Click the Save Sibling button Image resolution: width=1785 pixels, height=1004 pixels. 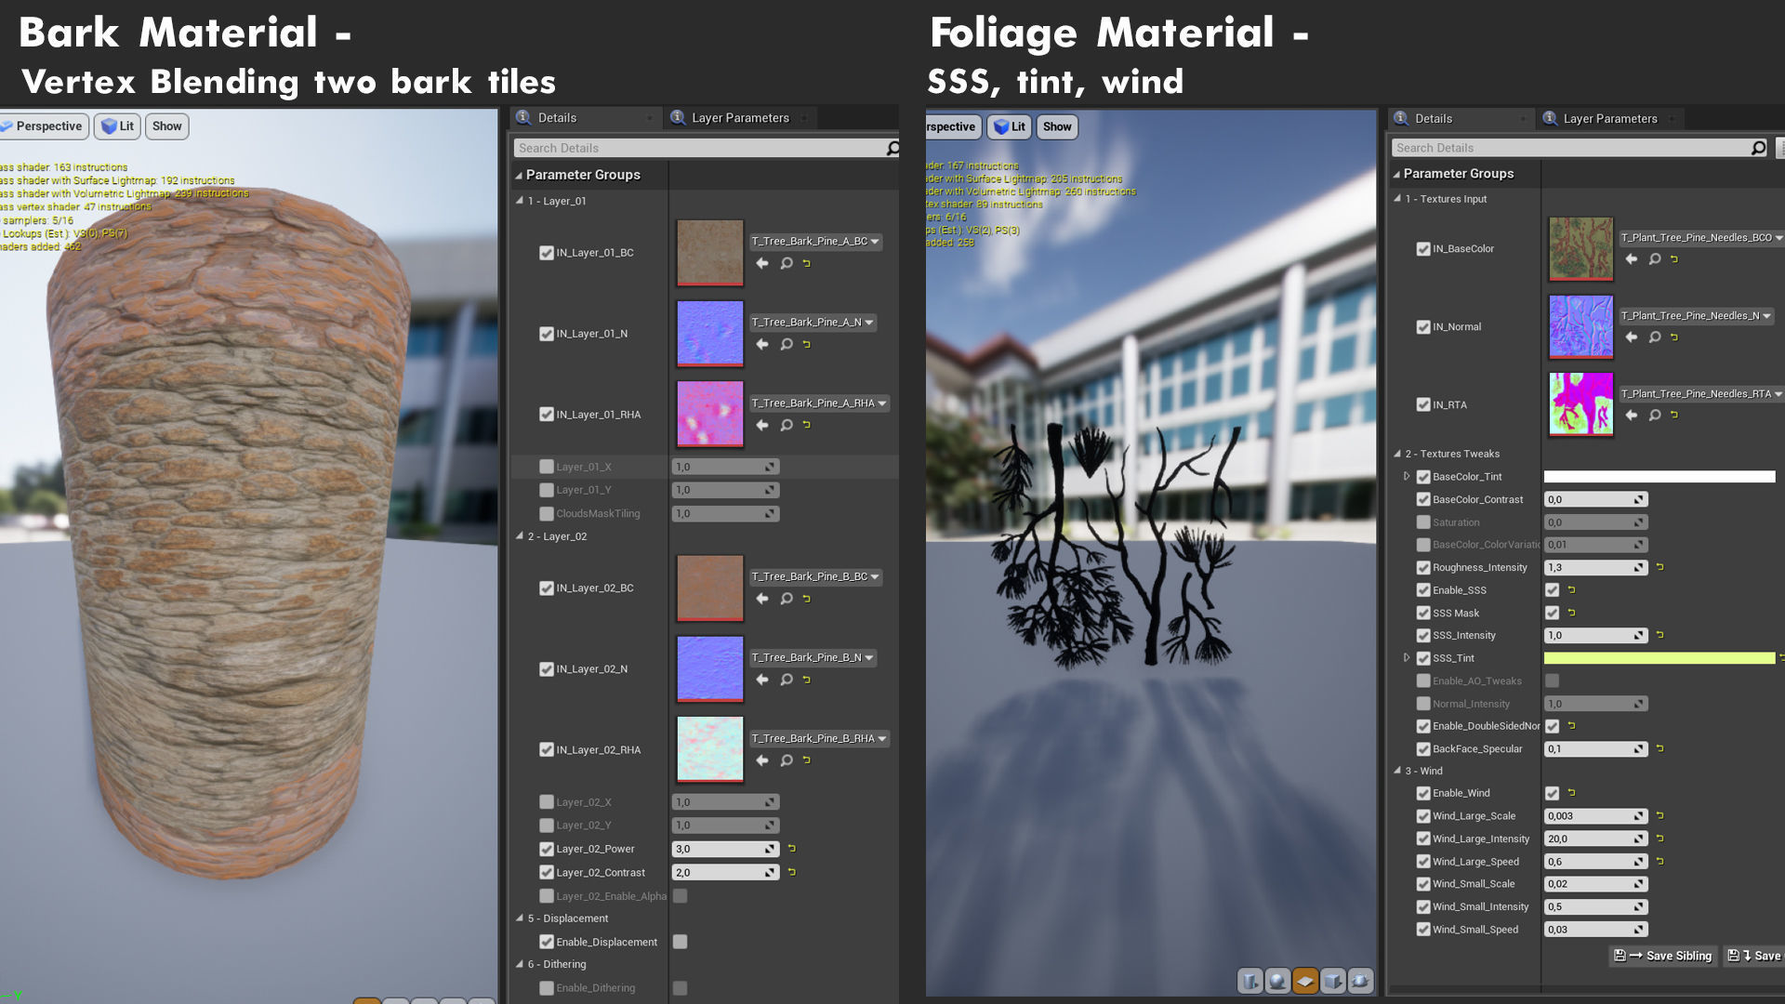[x=1664, y=956]
